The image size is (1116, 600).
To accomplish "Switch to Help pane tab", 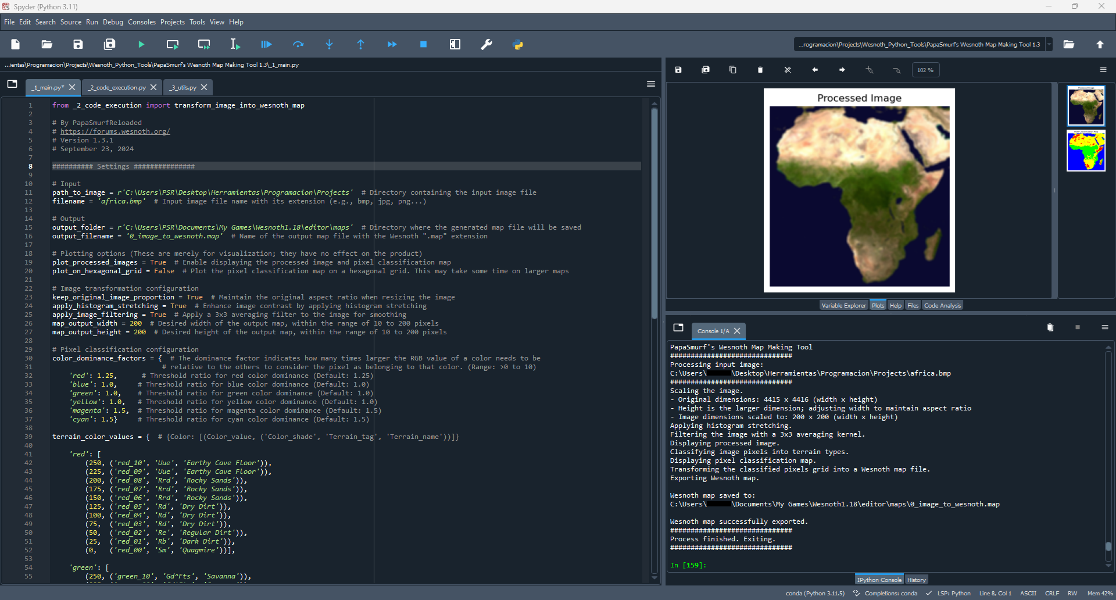I will click(x=896, y=305).
